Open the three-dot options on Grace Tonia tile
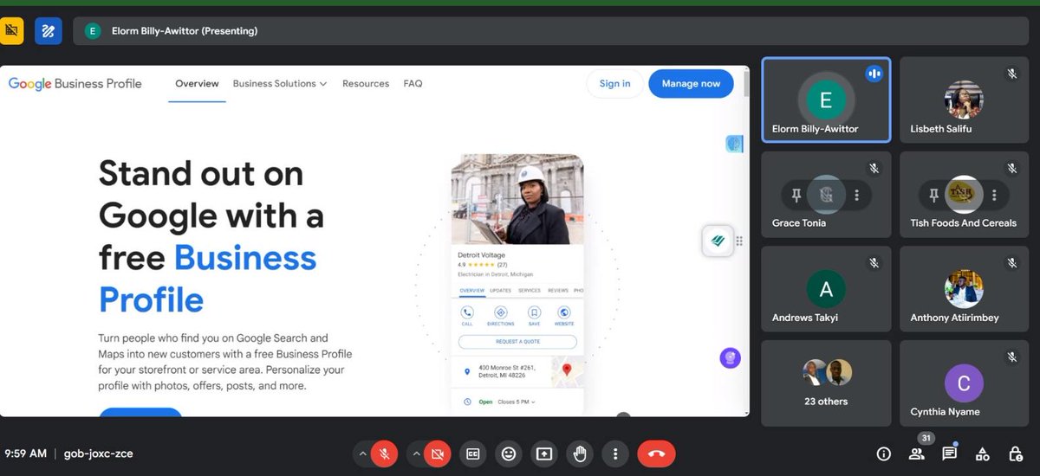 pyautogui.click(x=856, y=196)
